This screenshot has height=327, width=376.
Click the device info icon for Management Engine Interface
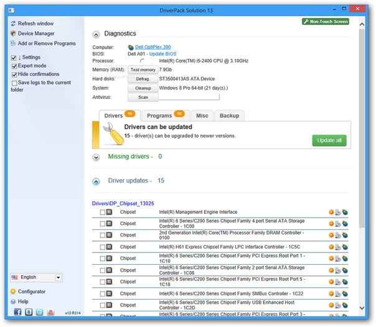[x=337, y=212]
